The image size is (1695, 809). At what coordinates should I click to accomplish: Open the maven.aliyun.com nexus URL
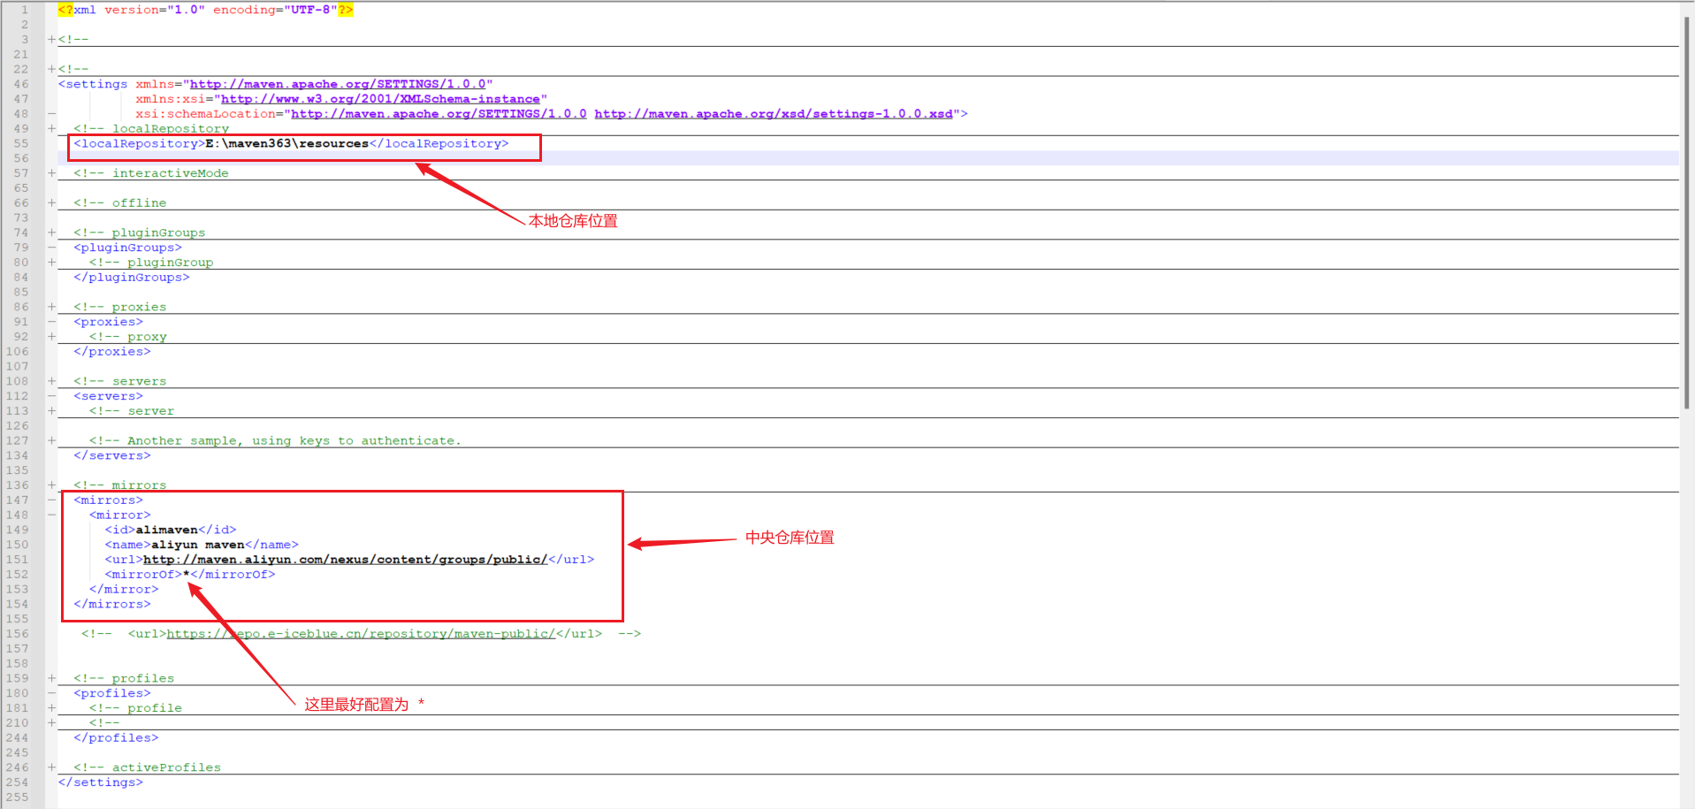click(345, 560)
